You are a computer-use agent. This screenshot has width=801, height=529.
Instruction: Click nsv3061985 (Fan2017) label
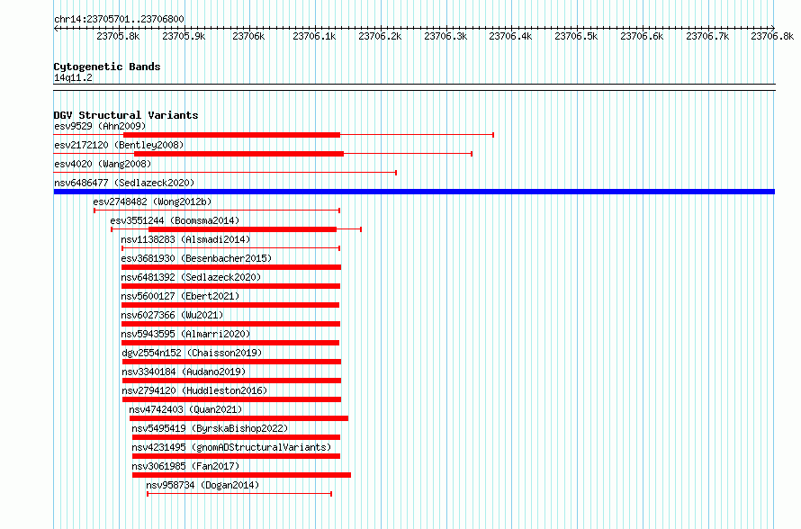pyautogui.click(x=185, y=466)
